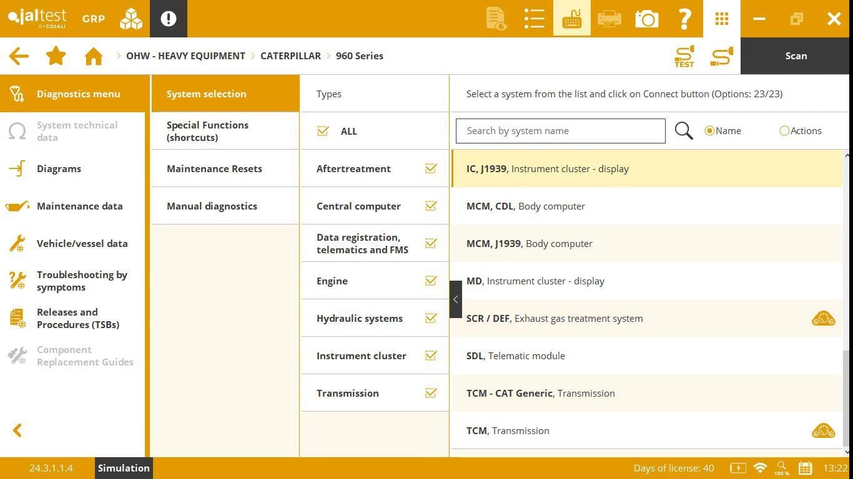
Task: Open the help question mark icon
Action: (x=684, y=19)
